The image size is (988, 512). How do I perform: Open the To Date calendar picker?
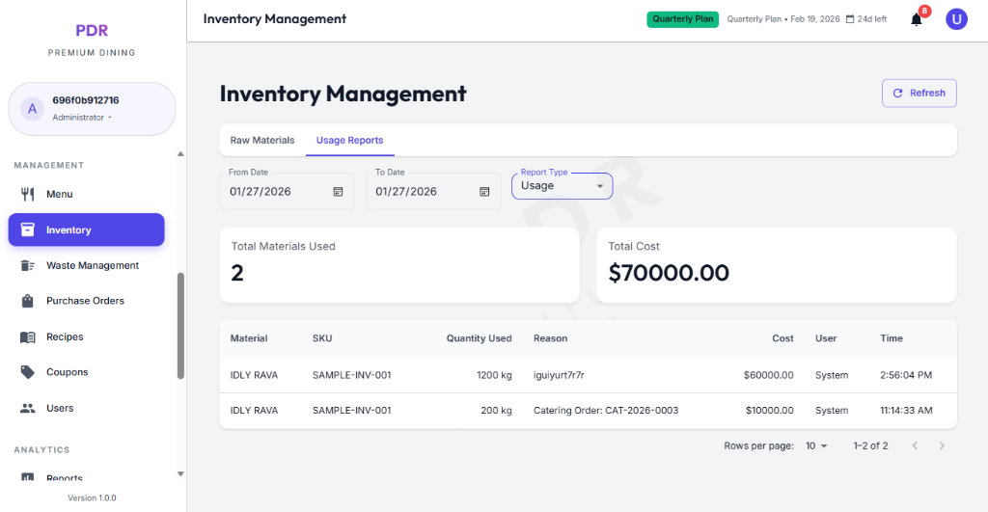click(484, 192)
